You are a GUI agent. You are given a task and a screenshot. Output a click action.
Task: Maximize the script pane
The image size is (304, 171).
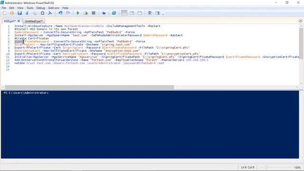[x=140, y=13]
